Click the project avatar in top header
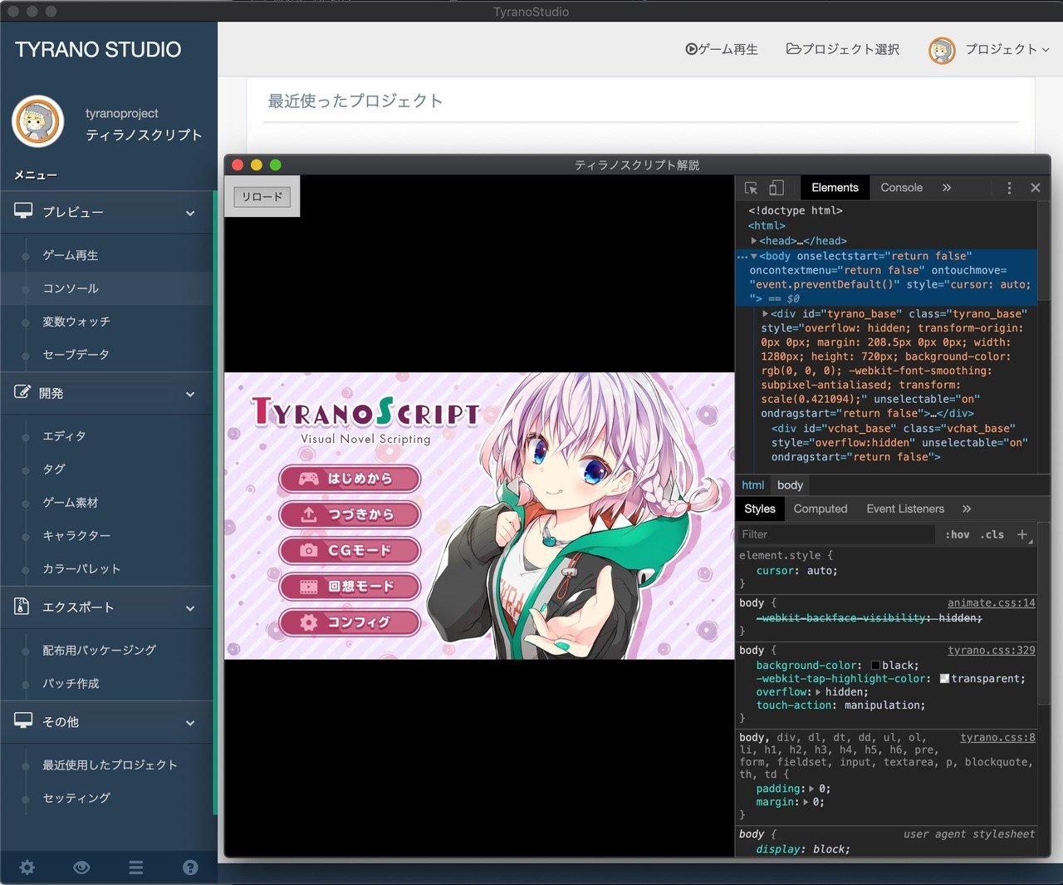 [x=942, y=51]
